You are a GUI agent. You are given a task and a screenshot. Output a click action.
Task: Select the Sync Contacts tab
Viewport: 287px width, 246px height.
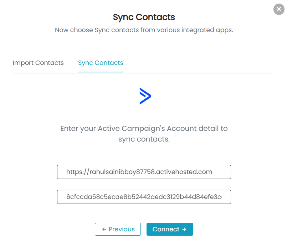tap(101, 63)
